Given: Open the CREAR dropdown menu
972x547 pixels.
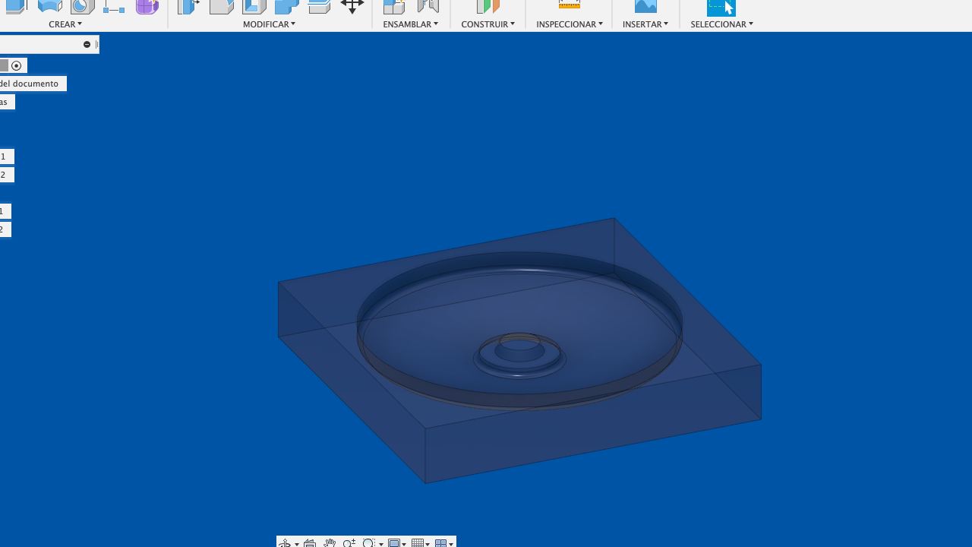Looking at the screenshot, I should [x=65, y=24].
